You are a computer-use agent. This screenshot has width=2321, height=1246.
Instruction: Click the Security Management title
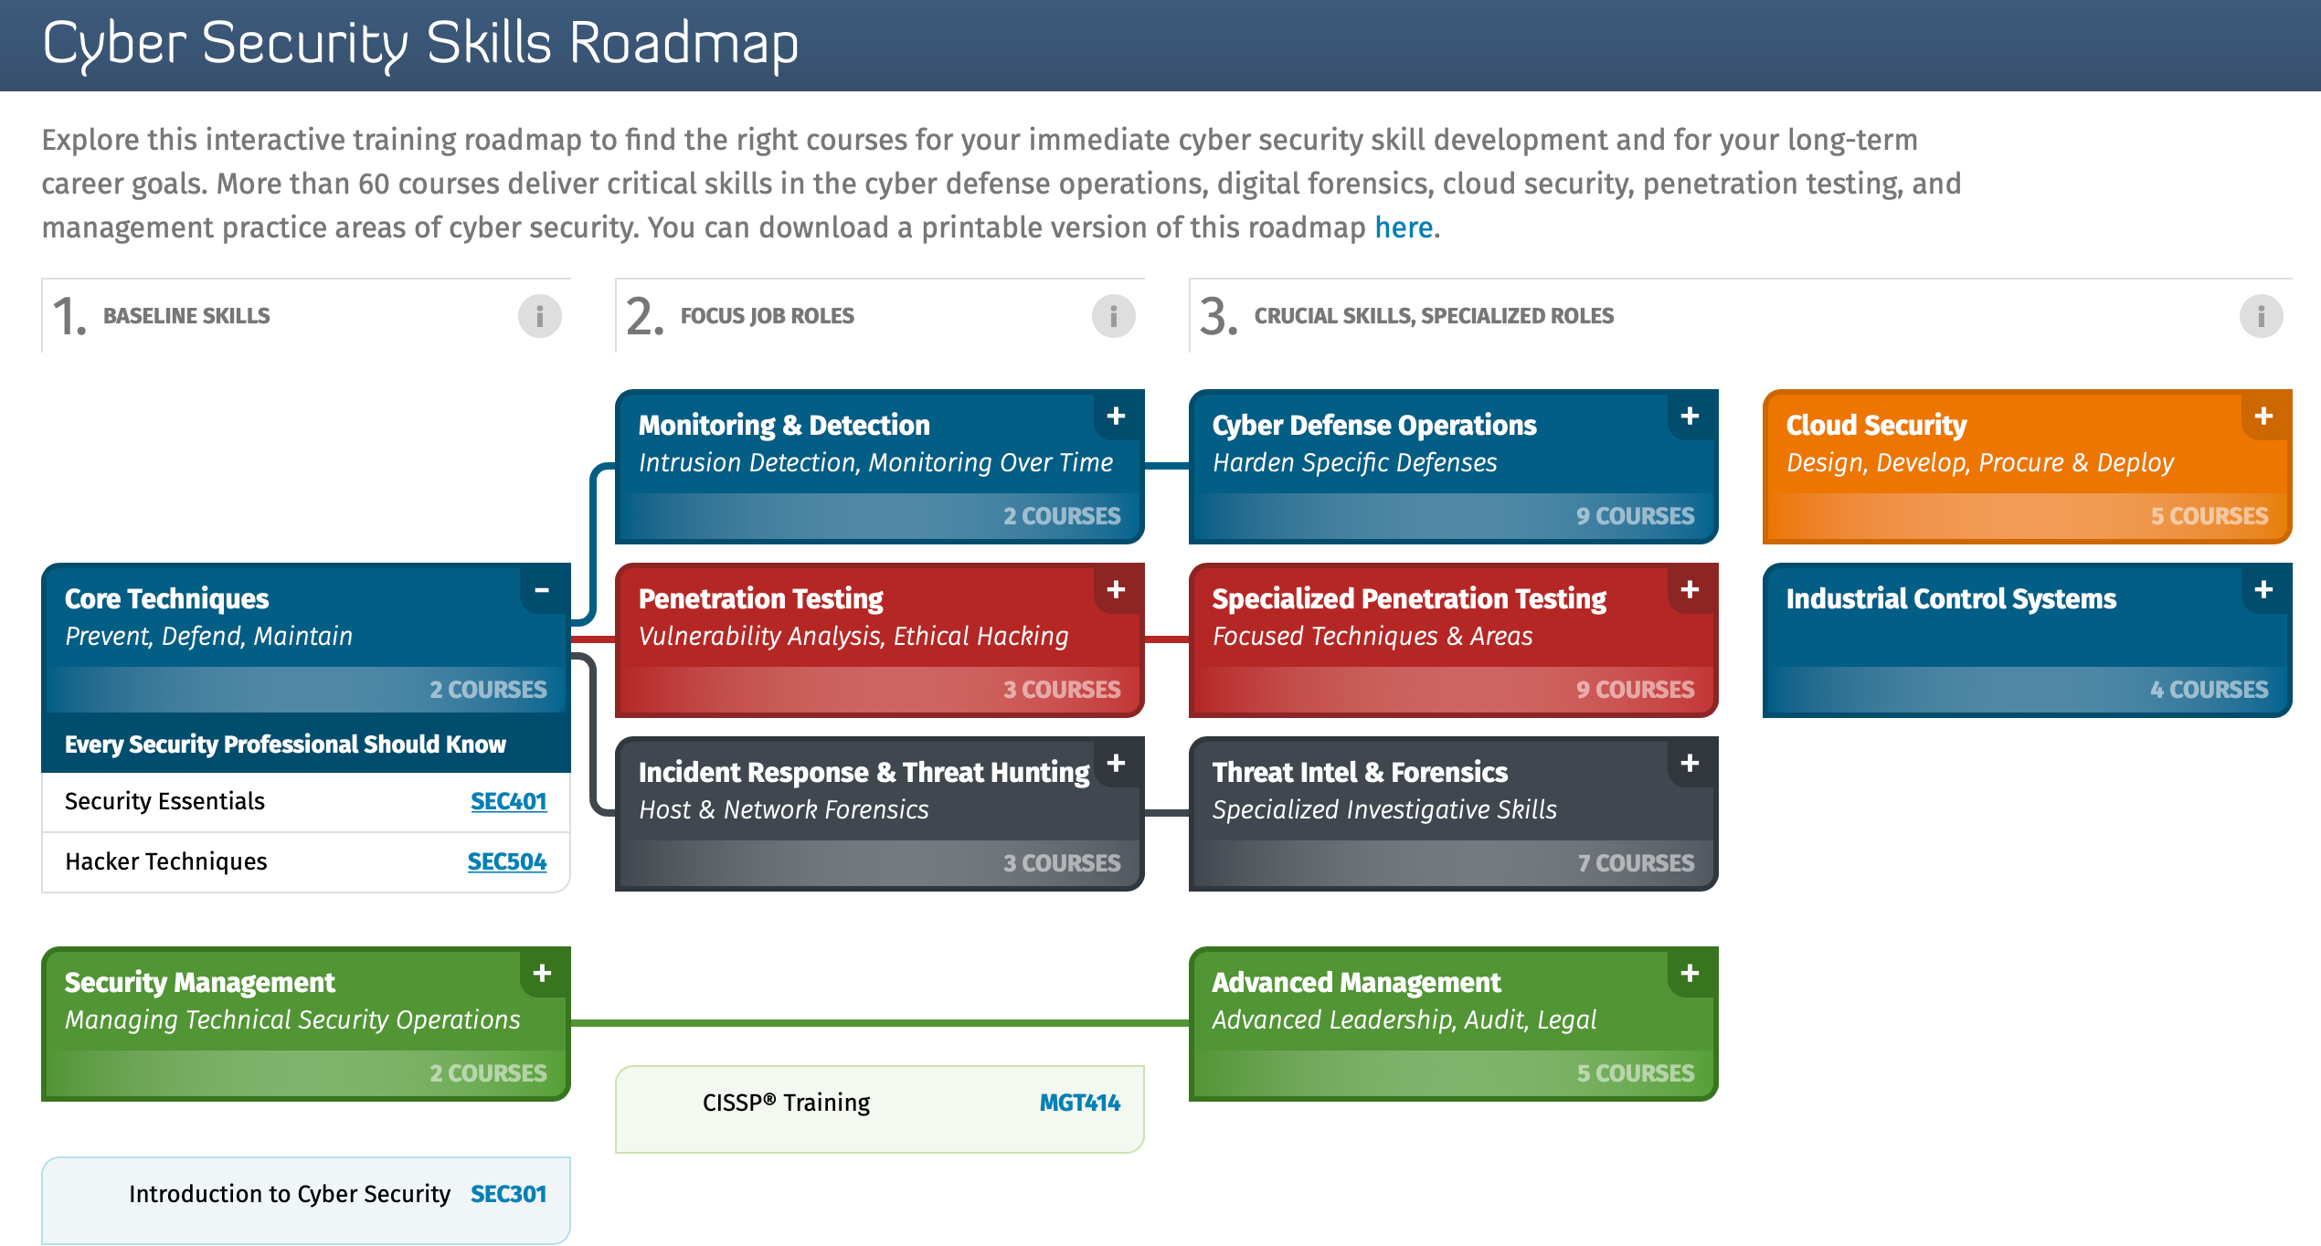pyautogui.click(x=200, y=982)
